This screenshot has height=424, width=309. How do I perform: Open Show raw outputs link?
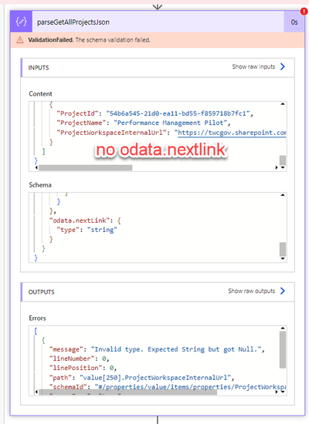[x=252, y=291]
